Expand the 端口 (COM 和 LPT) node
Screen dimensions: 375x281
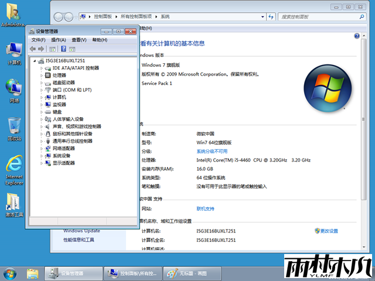pos(42,90)
